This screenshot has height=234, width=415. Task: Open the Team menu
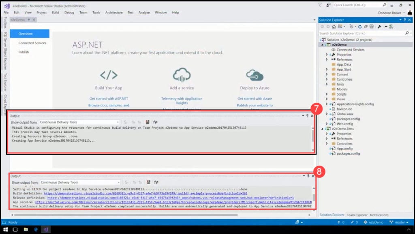click(83, 13)
